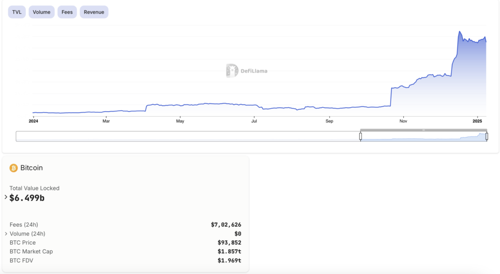This screenshot has height=274, width=500.
Task: Click the selected range bar above the slider
Action: pyautogui.click(x=423, y=130)
